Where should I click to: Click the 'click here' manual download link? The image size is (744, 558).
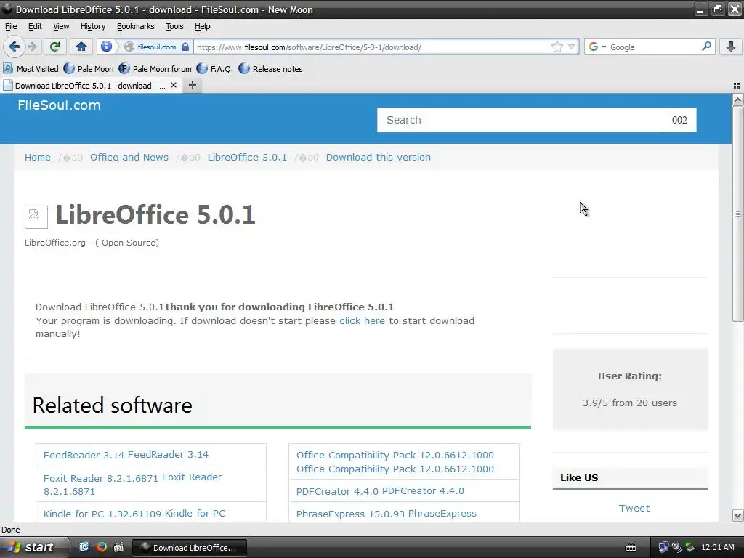(362, 320)
